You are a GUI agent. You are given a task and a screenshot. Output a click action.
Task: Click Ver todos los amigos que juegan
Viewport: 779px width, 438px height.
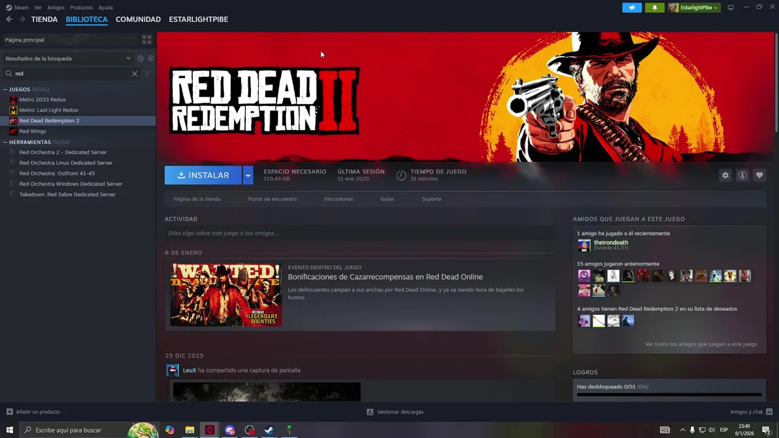(x=701, y=344)
